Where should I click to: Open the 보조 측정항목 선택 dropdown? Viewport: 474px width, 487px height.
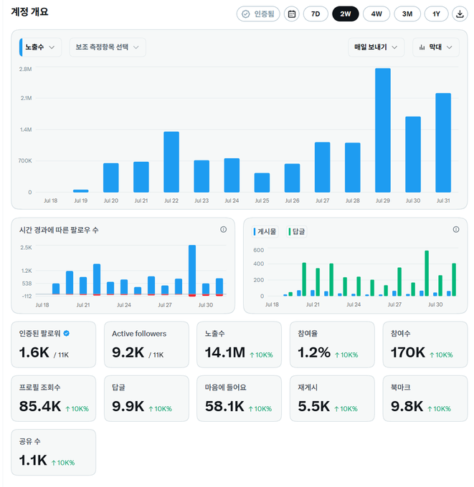coord(108,47)
